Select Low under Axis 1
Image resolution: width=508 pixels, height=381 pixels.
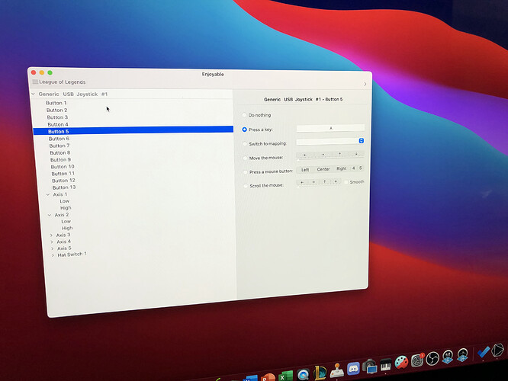point(65,201)
